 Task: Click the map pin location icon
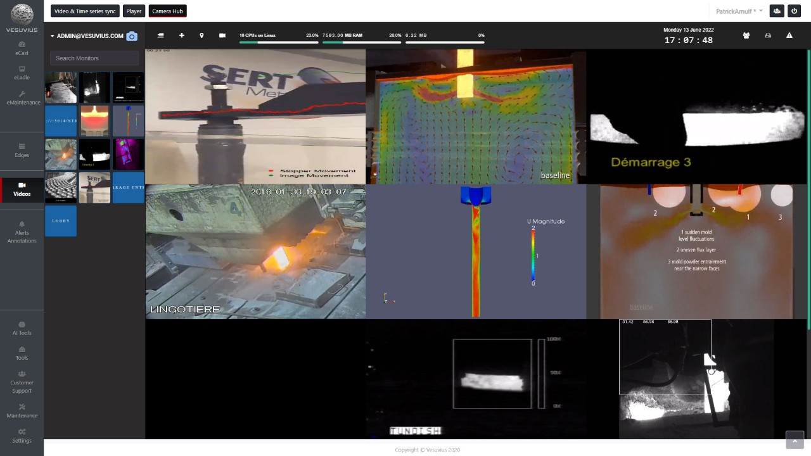(x=201, y=35)
